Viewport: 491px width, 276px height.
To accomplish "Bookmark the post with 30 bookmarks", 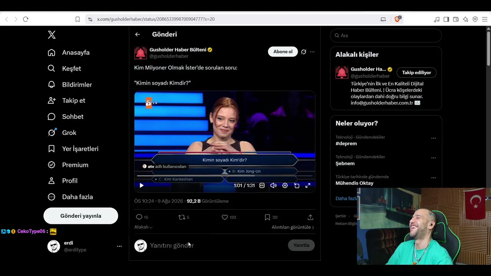I will click(271, 217).
